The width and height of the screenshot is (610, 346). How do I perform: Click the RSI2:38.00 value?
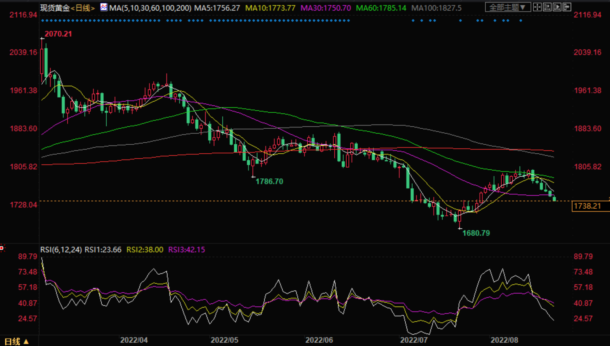pyautogui.click(x=145, y=250)
